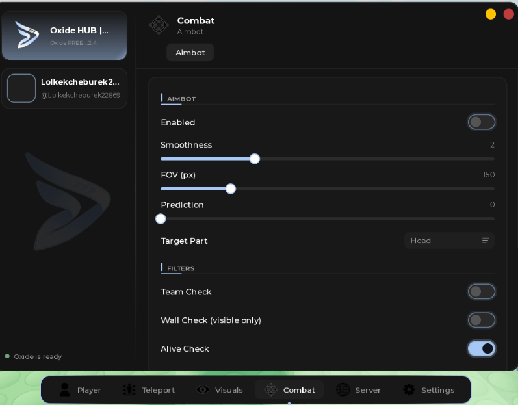Click the Smoothness value 12
Viewport: 518px width, 405px height.
[x=491, y=145]
